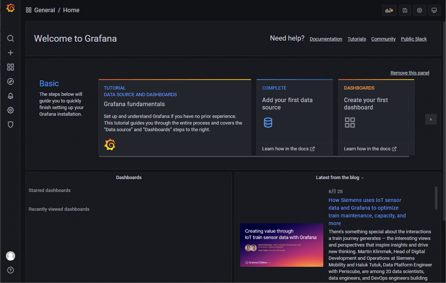Open Alerting via the bell icon
This screenshot has height=283, width=446.
click(11, 96)
